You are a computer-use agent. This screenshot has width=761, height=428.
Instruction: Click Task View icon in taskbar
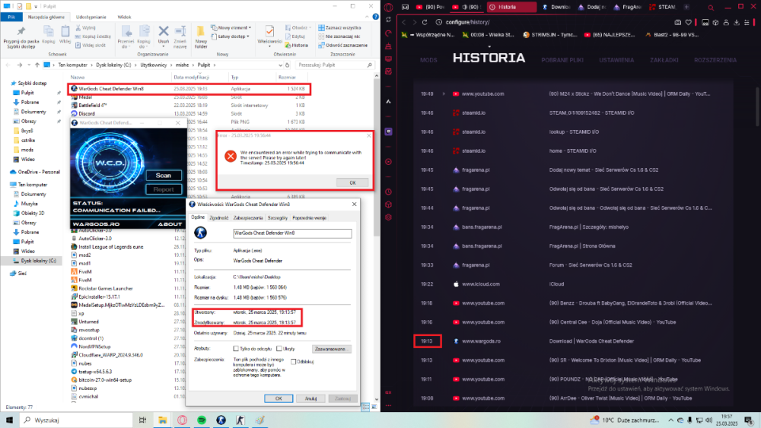point(143,420)
